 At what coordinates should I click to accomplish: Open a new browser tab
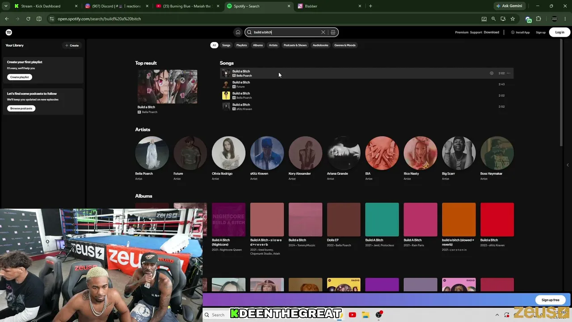click(x=370, y=6)
